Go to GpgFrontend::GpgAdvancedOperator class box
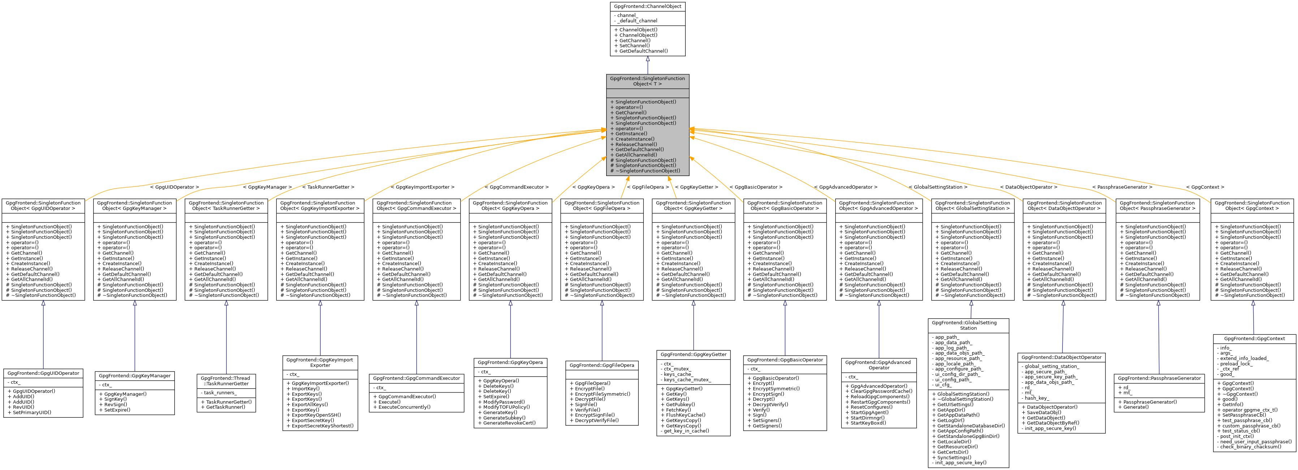 pos(879,393)
